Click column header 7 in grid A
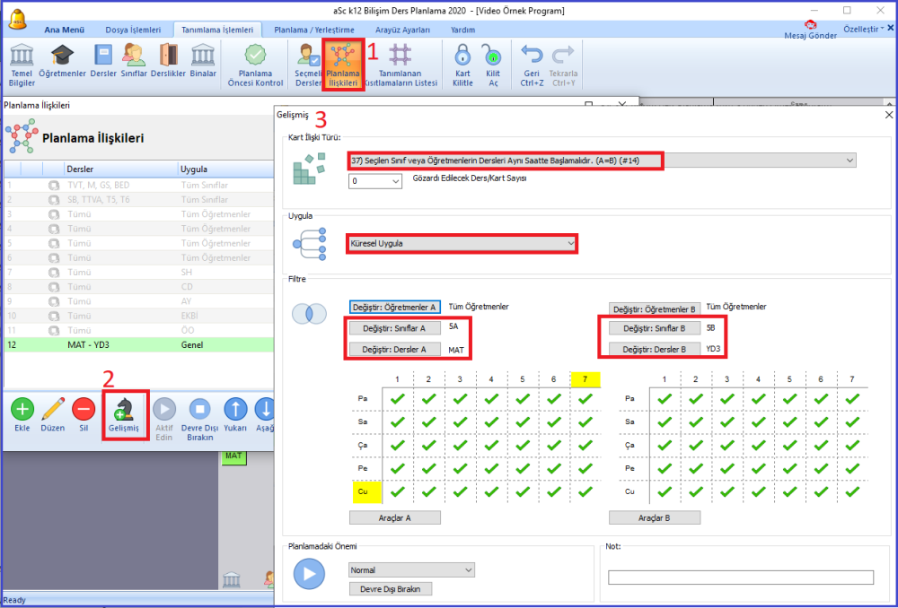 [585, 379]
